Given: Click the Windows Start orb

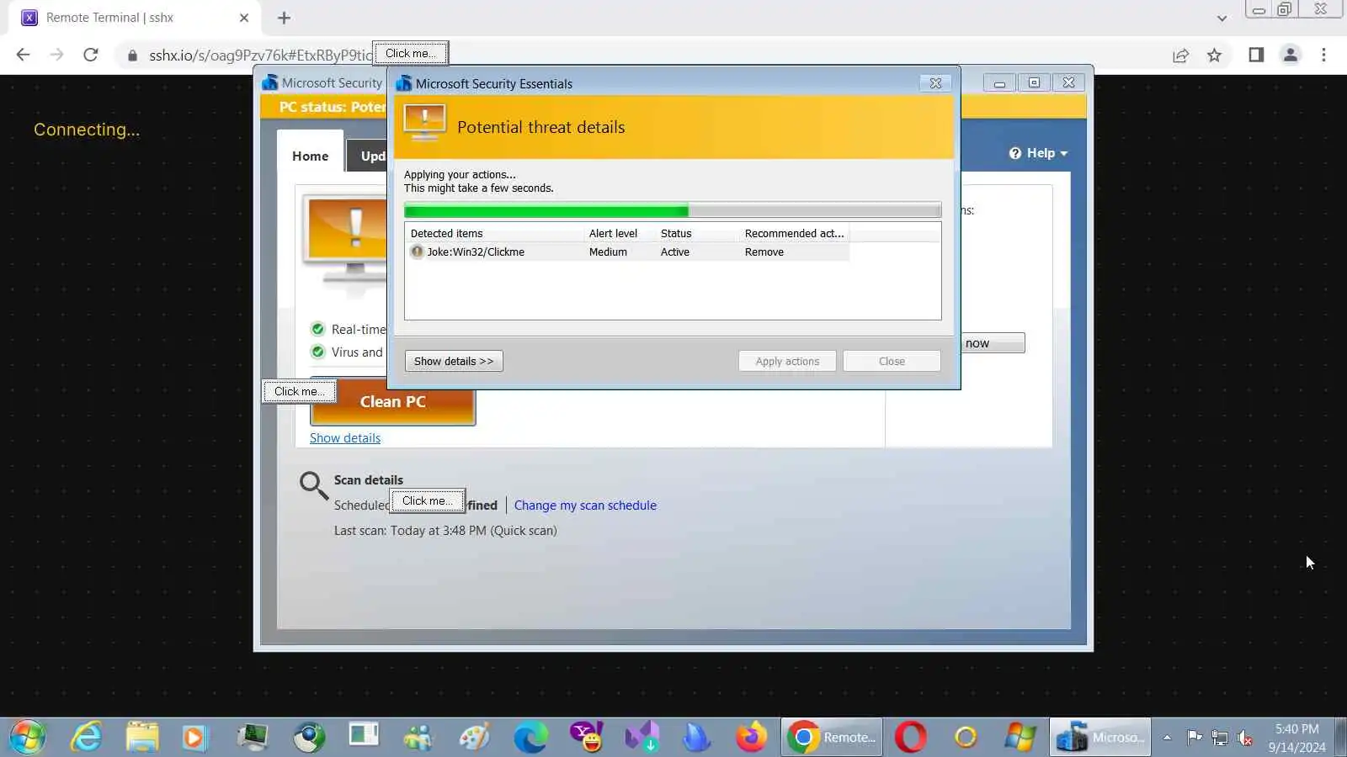Looking at the screenshot, I should 27,738.
